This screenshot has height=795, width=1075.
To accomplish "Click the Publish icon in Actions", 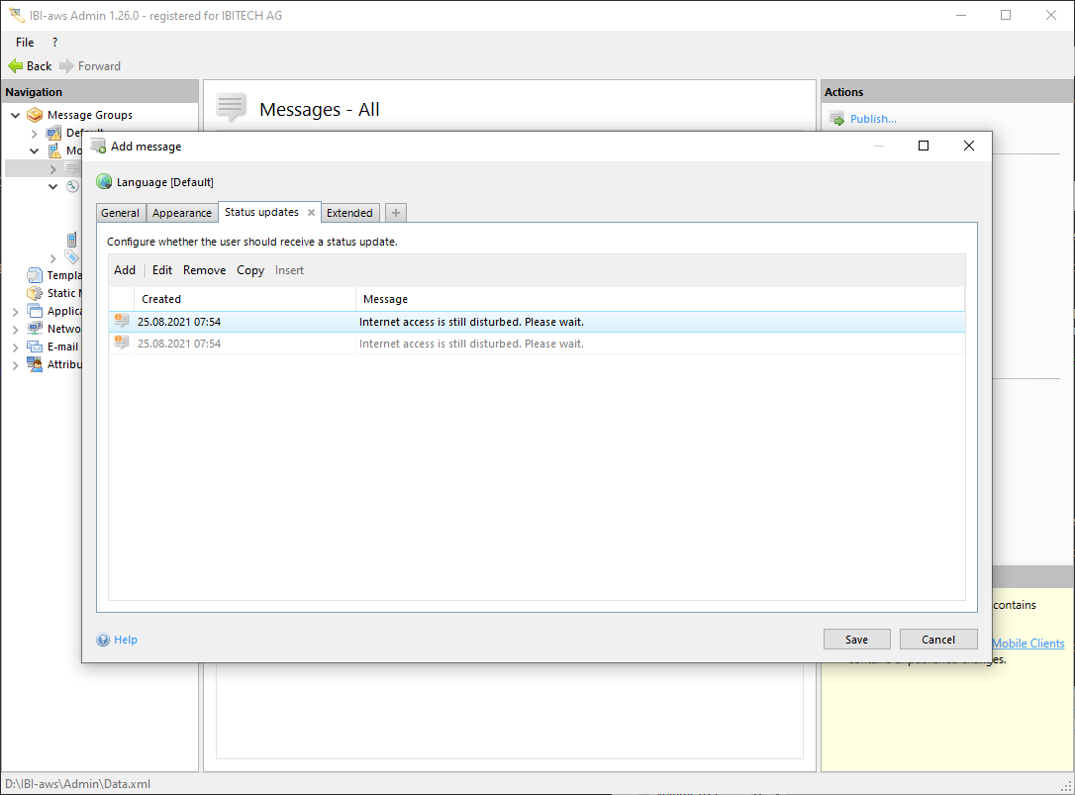I will (x=836, y=120).
